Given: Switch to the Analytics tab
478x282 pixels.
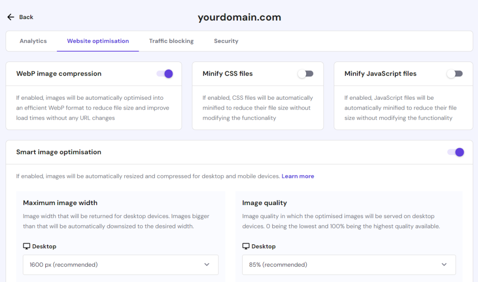Looking at the screenshot, I should [33, 41].
